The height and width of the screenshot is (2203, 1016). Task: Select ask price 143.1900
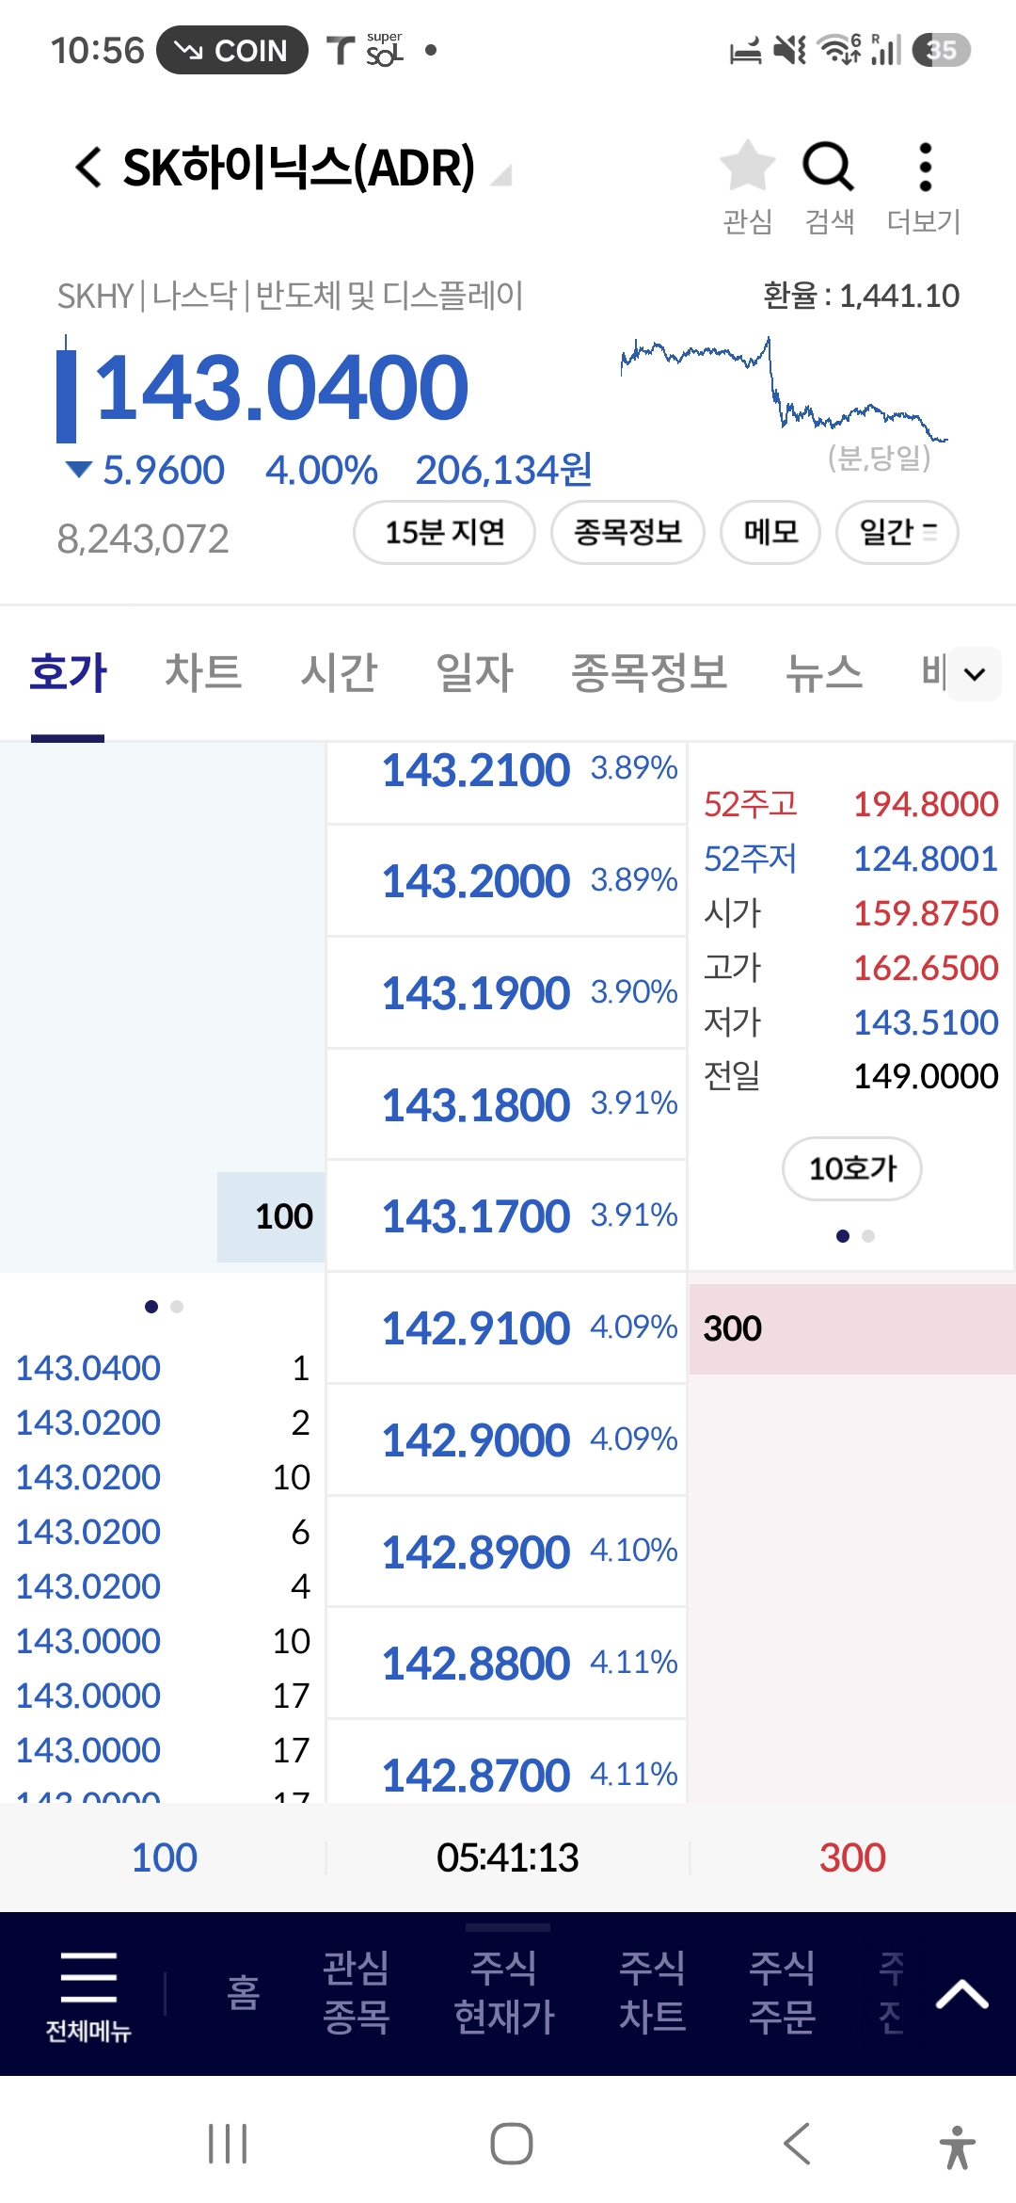(506, 993)
